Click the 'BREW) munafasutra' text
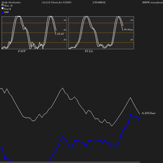Viewport: 163px width, 163px height. click(153, 2)
